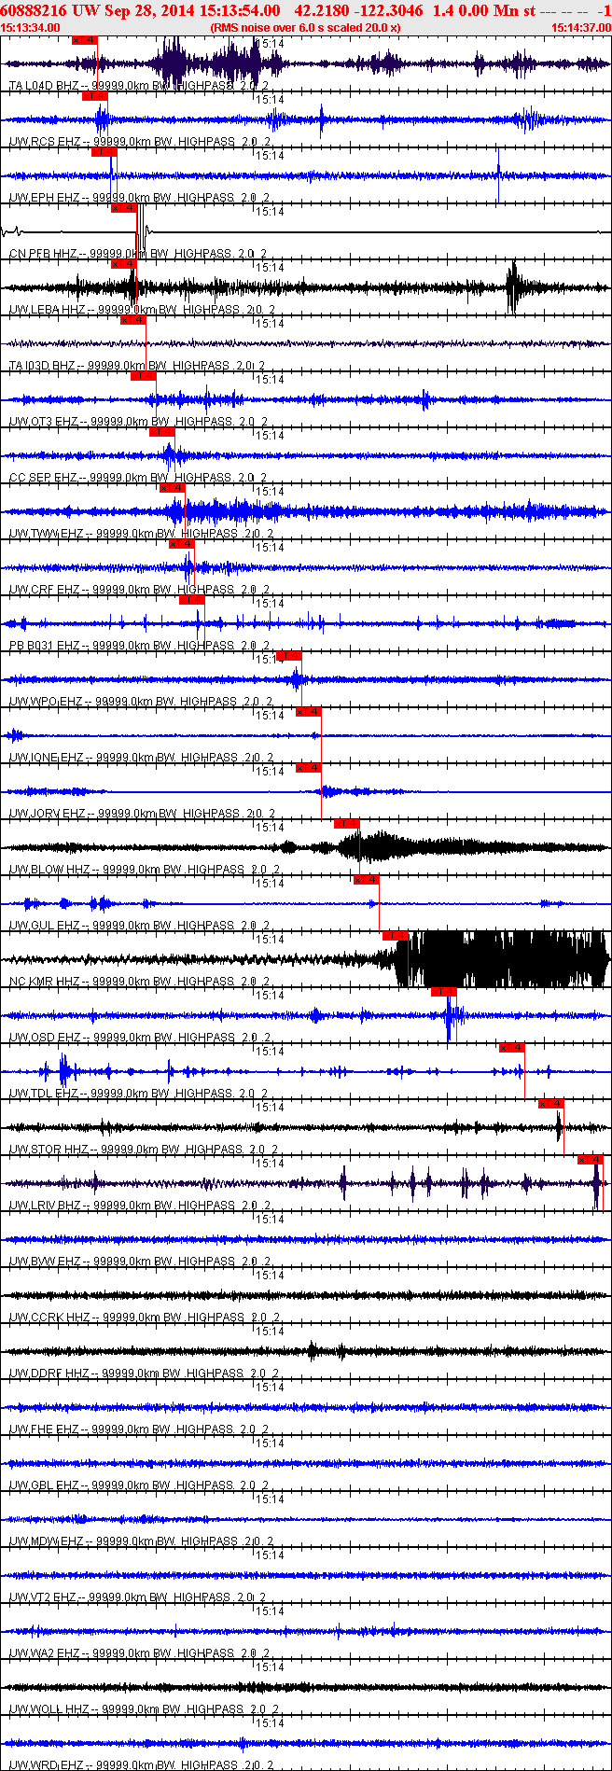Click the red pick flag on CN.PFB trace
The height and width of the screenshot is (1771, 612).
123,208
